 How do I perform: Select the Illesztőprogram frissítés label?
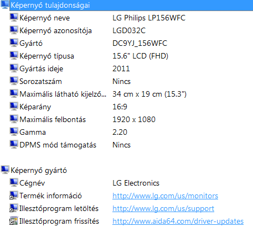pos(59,222)
